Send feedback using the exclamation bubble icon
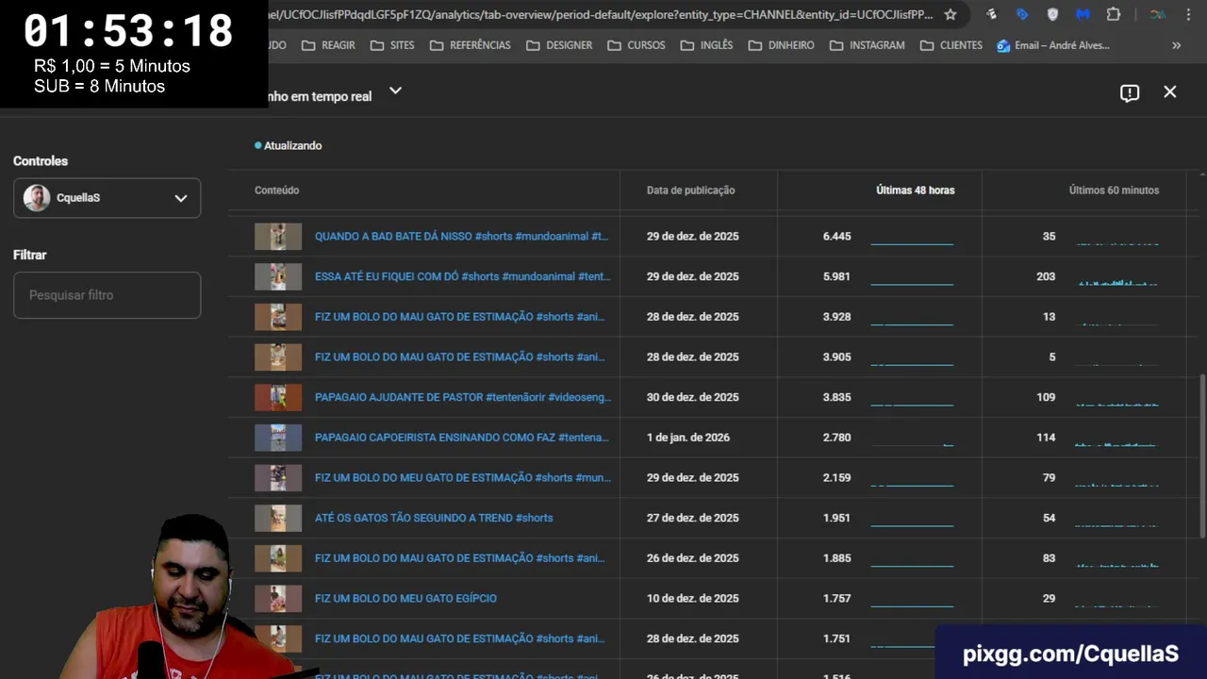The height and width of the screenshot is (679, 1207). tap(1130, 92)
